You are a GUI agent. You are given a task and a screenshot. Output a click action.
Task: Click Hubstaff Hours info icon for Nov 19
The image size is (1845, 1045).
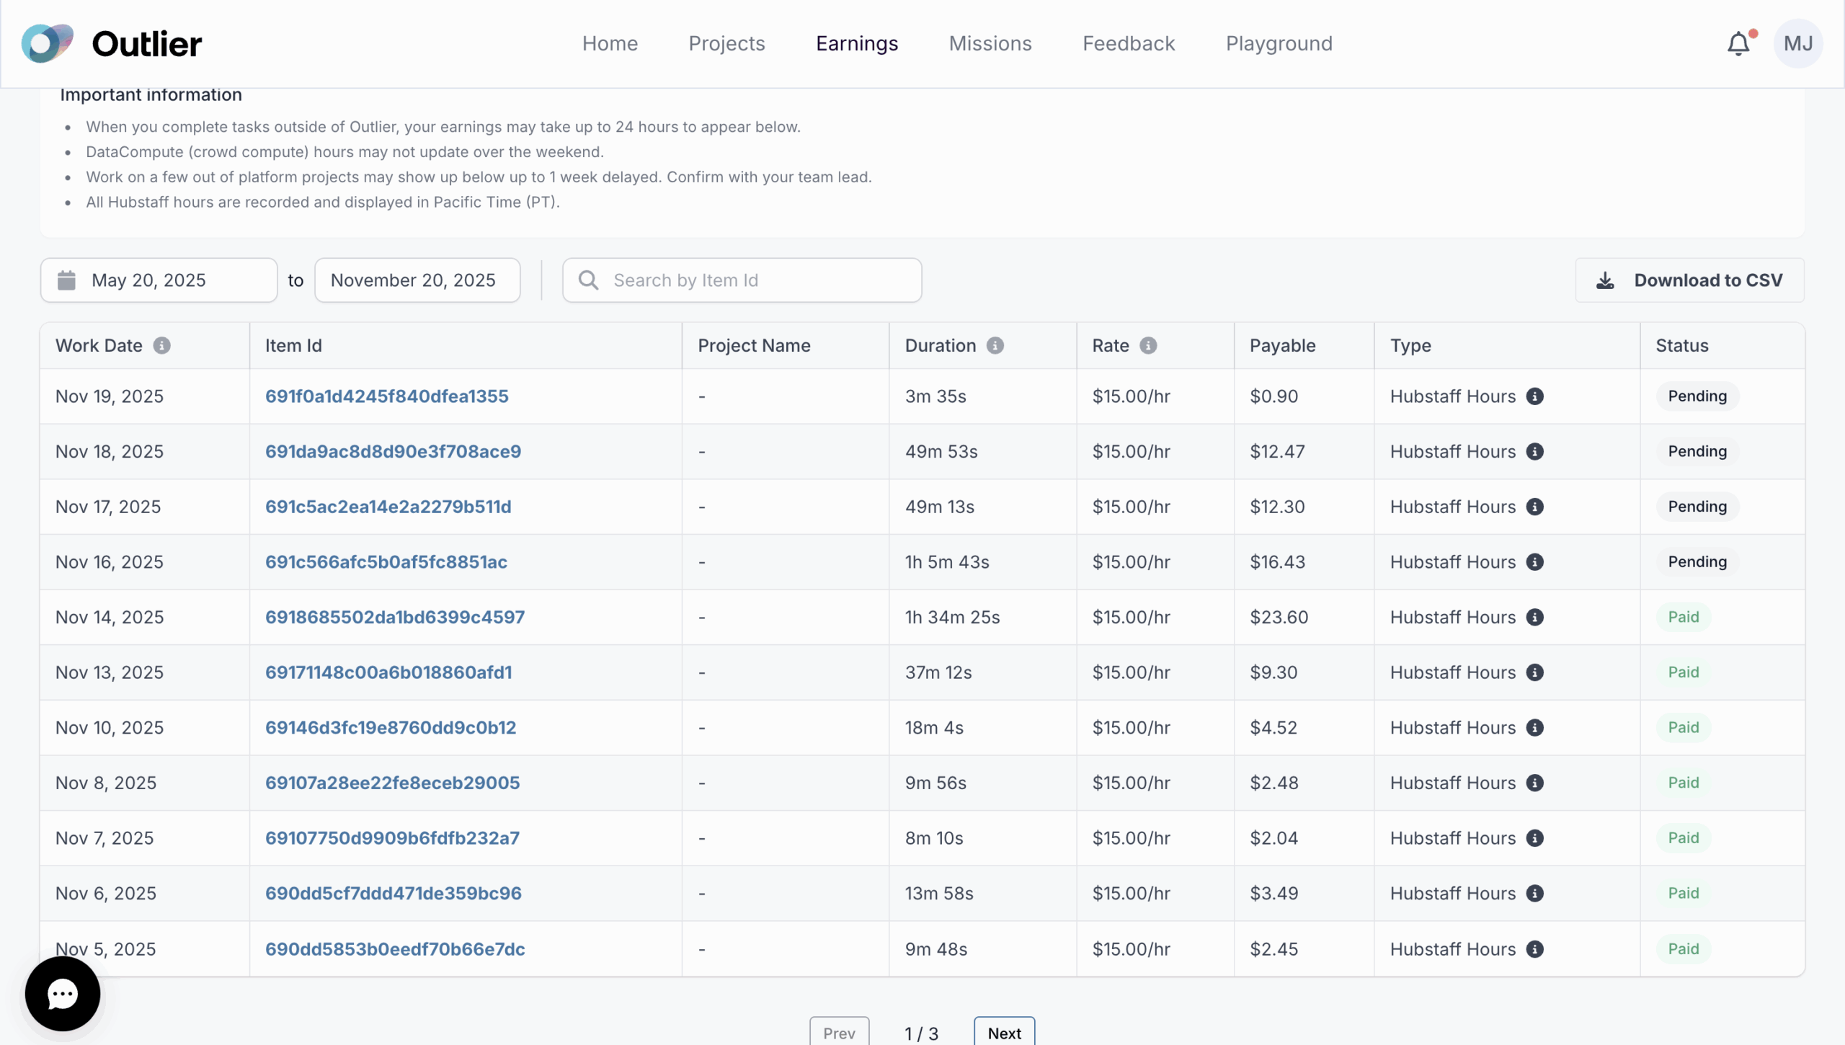click(x=1535, y=396)
